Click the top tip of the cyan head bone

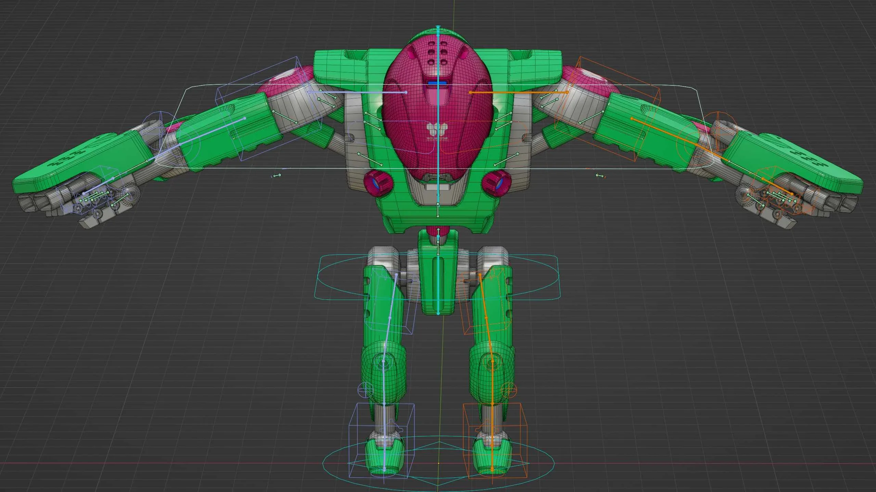point(438,27)
